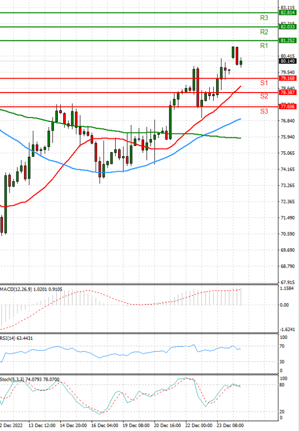Click the latest green candlestick near 80.140
The image size is (299, 431).
pyautogui.click(x=241, y=63)
